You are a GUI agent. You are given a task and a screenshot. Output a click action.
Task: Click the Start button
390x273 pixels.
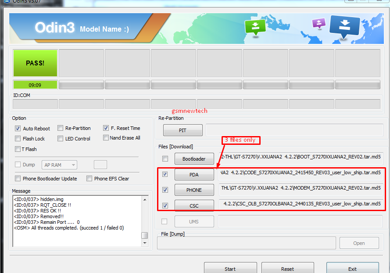point(230,268)
